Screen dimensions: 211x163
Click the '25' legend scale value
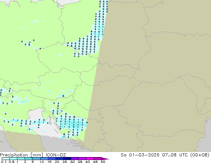click(65, 162)
